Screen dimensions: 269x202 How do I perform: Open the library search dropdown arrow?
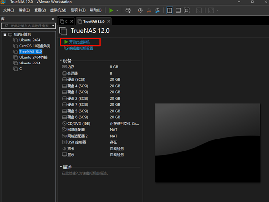(x=53, y=26)
